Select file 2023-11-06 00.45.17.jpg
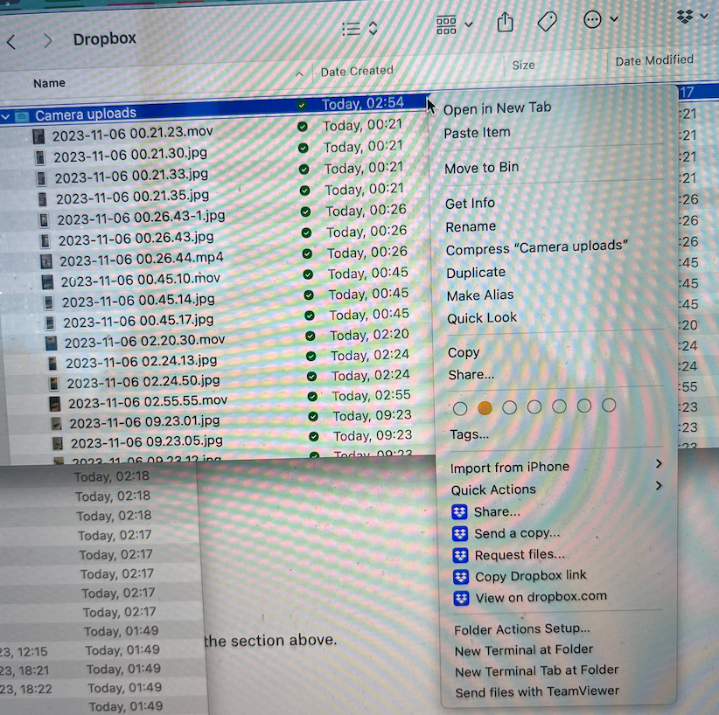 (138, 321)
